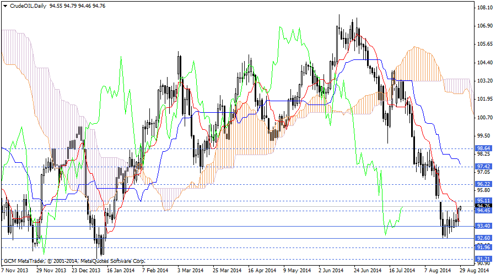Viewport: 496px width, 275px height.
Task: Select the 91.96 price level label
Action: pyautogui.click(x=483, y=248)
